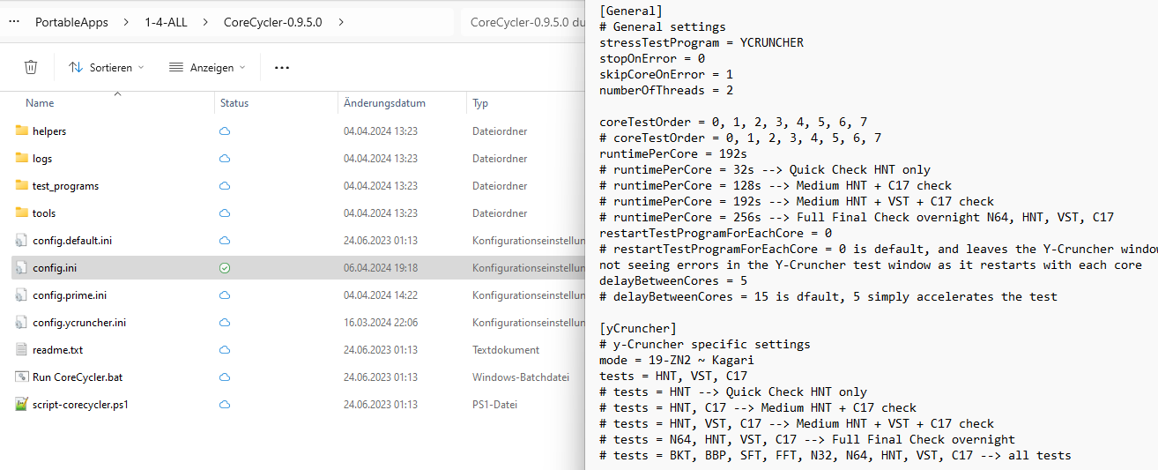Click cloud status icon for Run CoreCycler.bat

225,377
